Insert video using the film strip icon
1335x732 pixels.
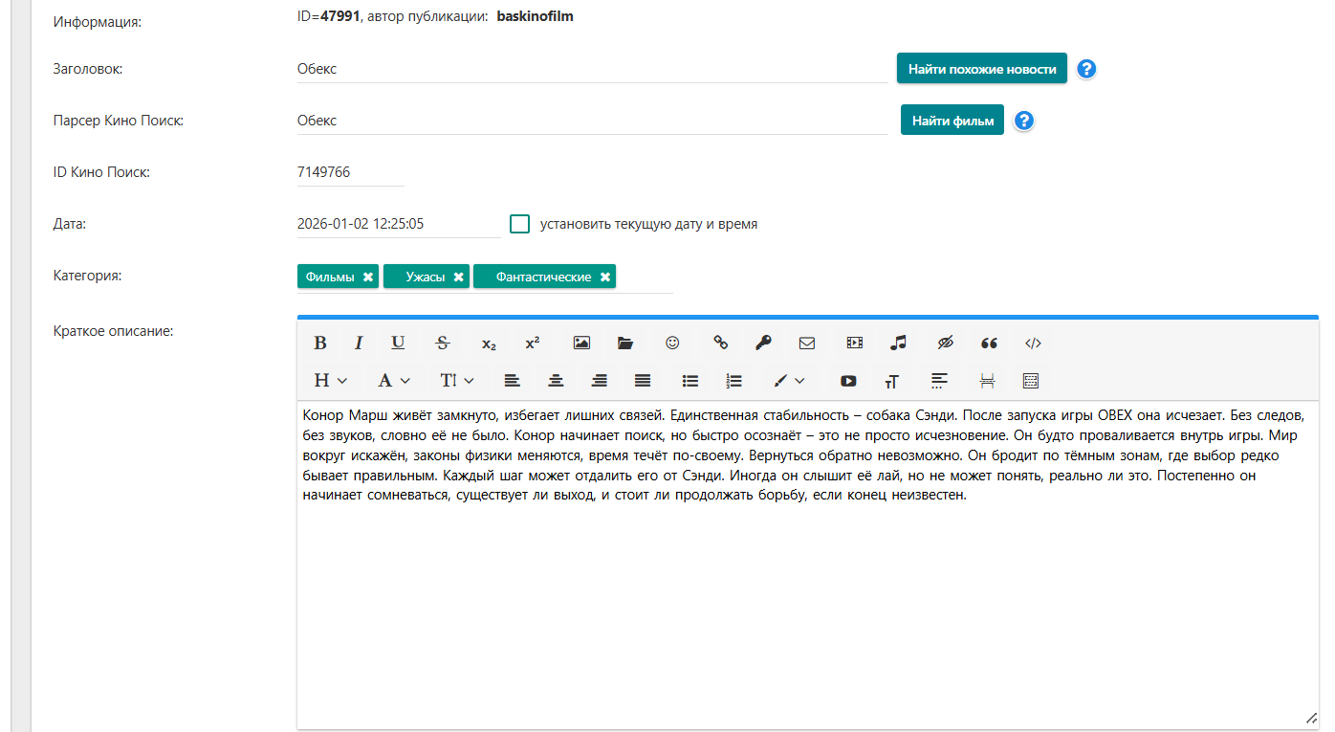854,344
